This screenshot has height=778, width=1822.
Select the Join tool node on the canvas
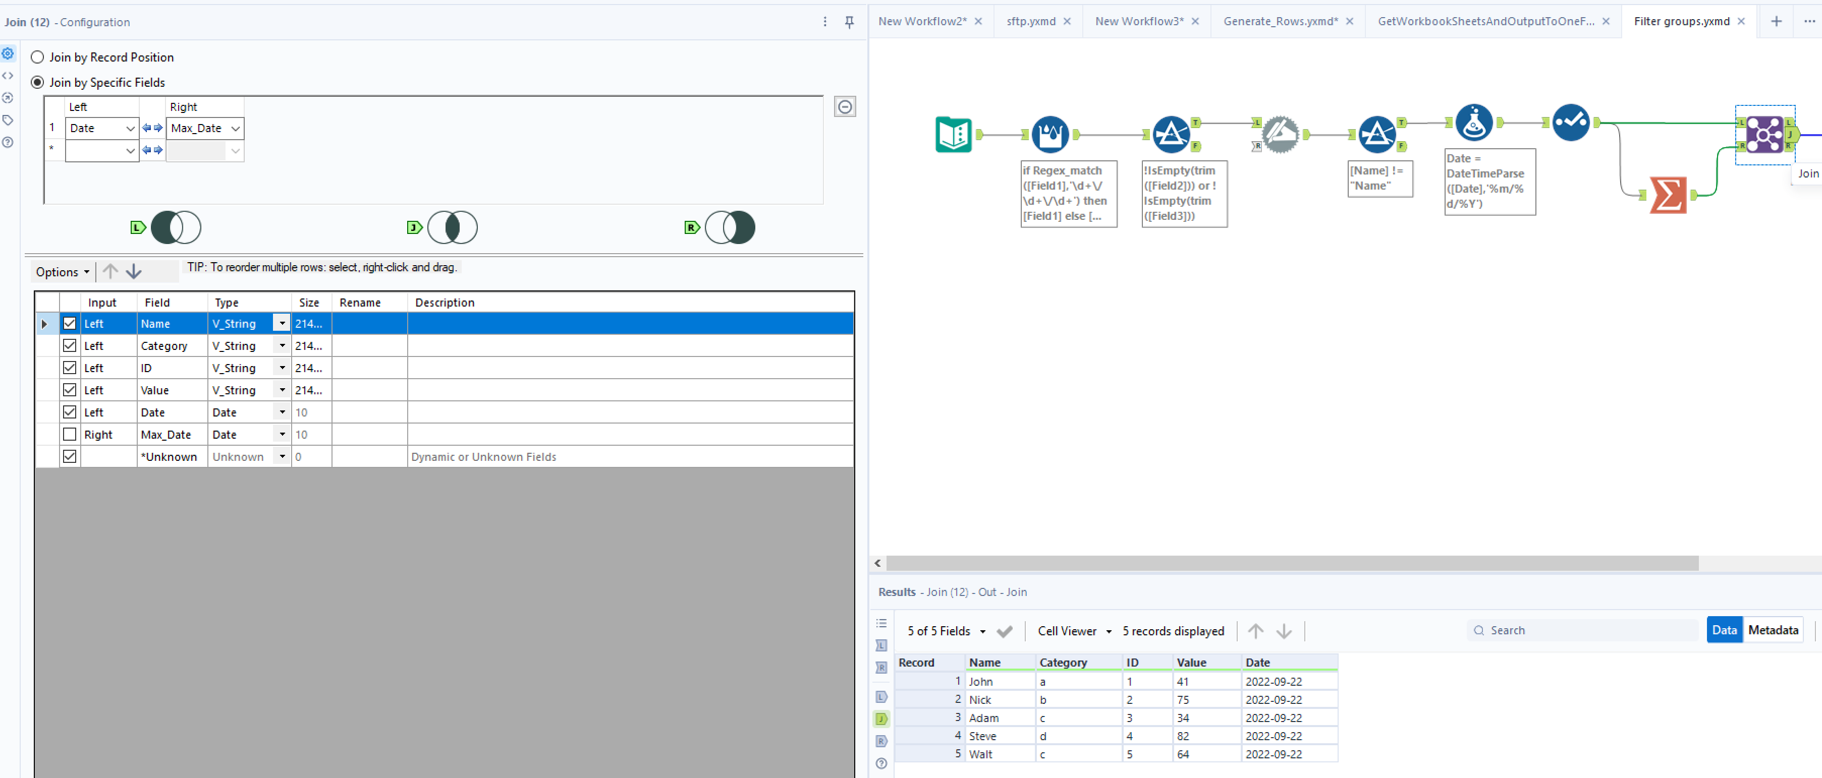click(x=1765, y=134)
